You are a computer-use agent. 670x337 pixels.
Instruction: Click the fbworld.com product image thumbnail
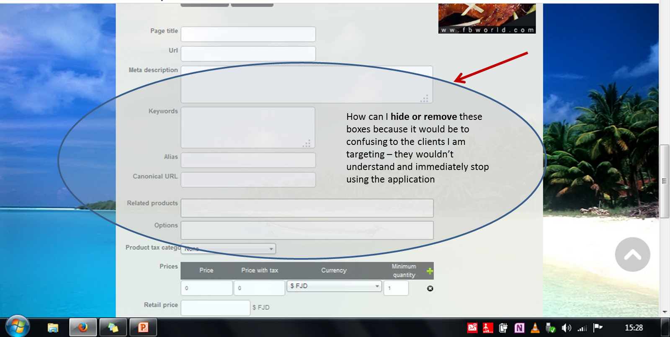487,18
